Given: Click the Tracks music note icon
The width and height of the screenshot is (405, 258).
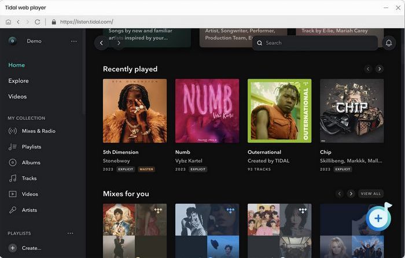Looking at the screenshot, I should pyautogui.click(x=13, y=178).
